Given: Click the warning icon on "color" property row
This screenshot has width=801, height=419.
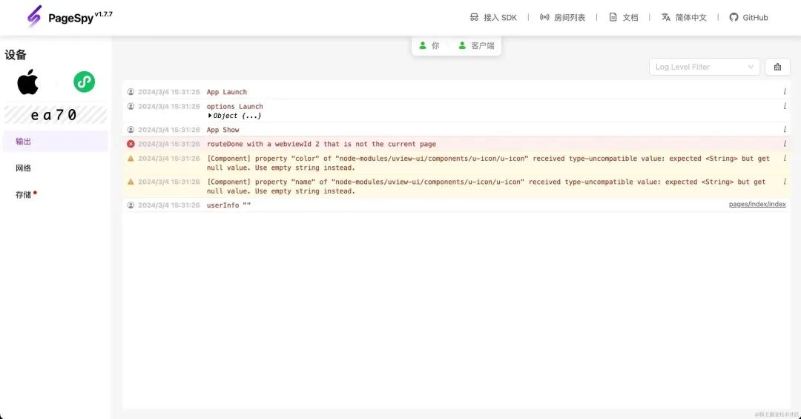Looking at the screenshot, I should 131,159.
